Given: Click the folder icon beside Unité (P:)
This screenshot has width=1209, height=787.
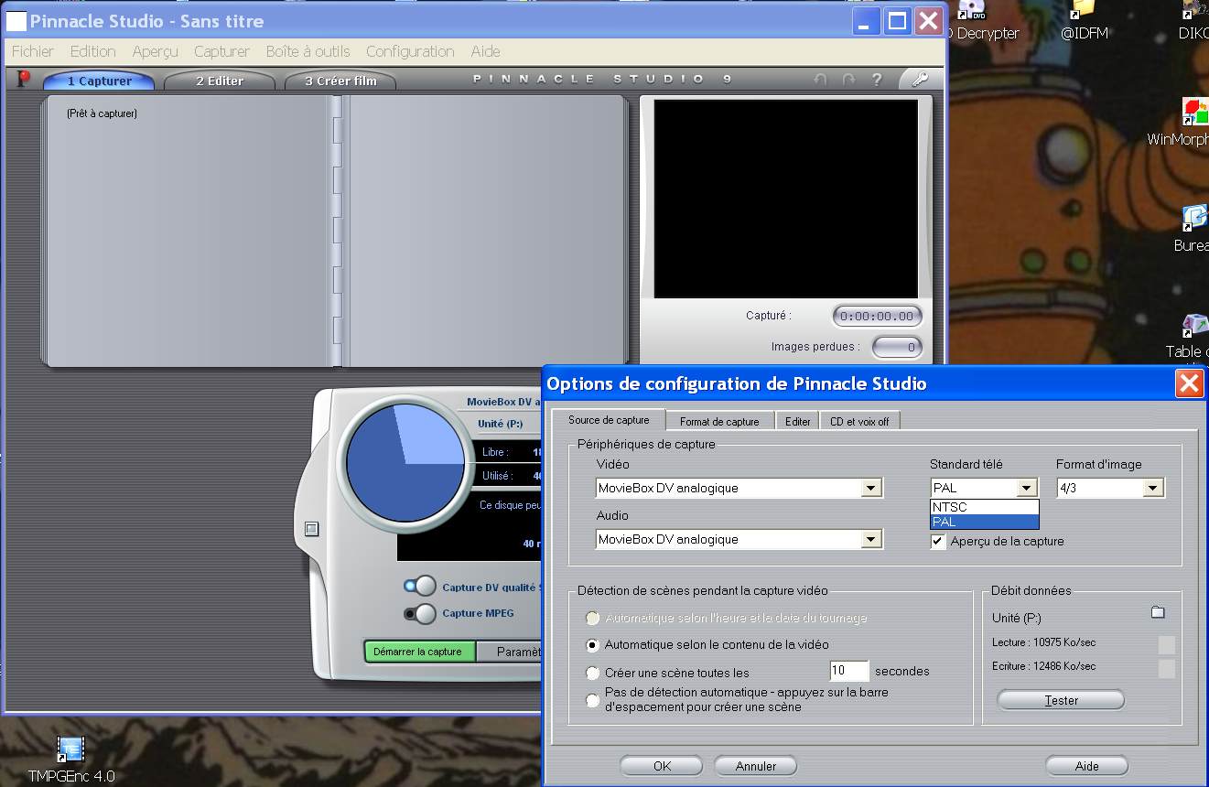Looking at the screenshot, I should point(1157,612).
